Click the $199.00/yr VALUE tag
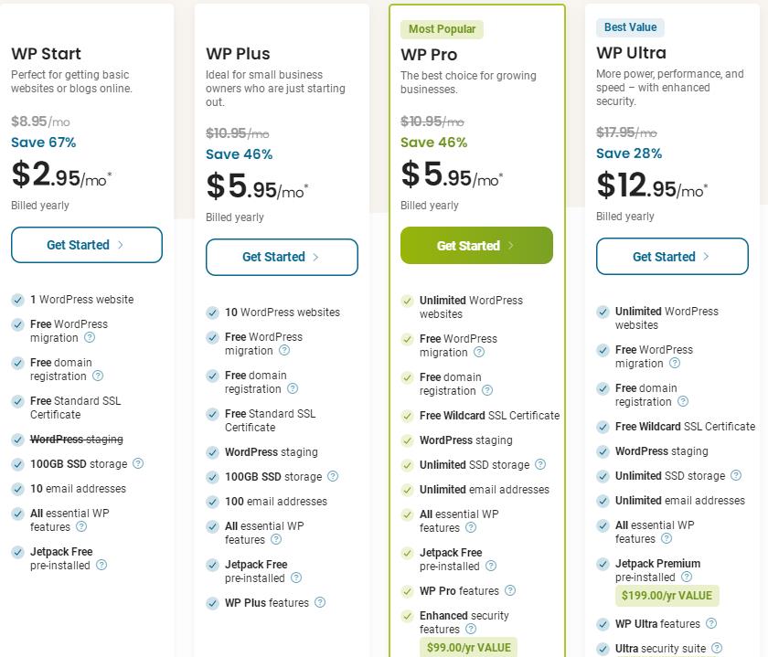 (x=667, y=596)
